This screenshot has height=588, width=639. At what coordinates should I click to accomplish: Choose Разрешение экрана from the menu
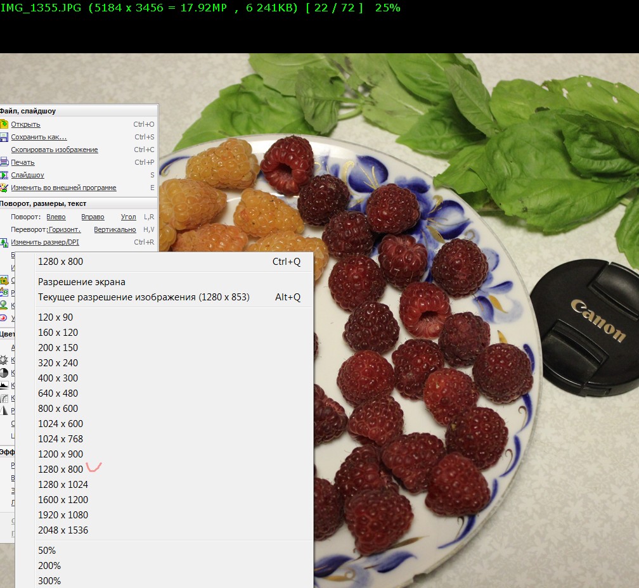click(82, 282)
